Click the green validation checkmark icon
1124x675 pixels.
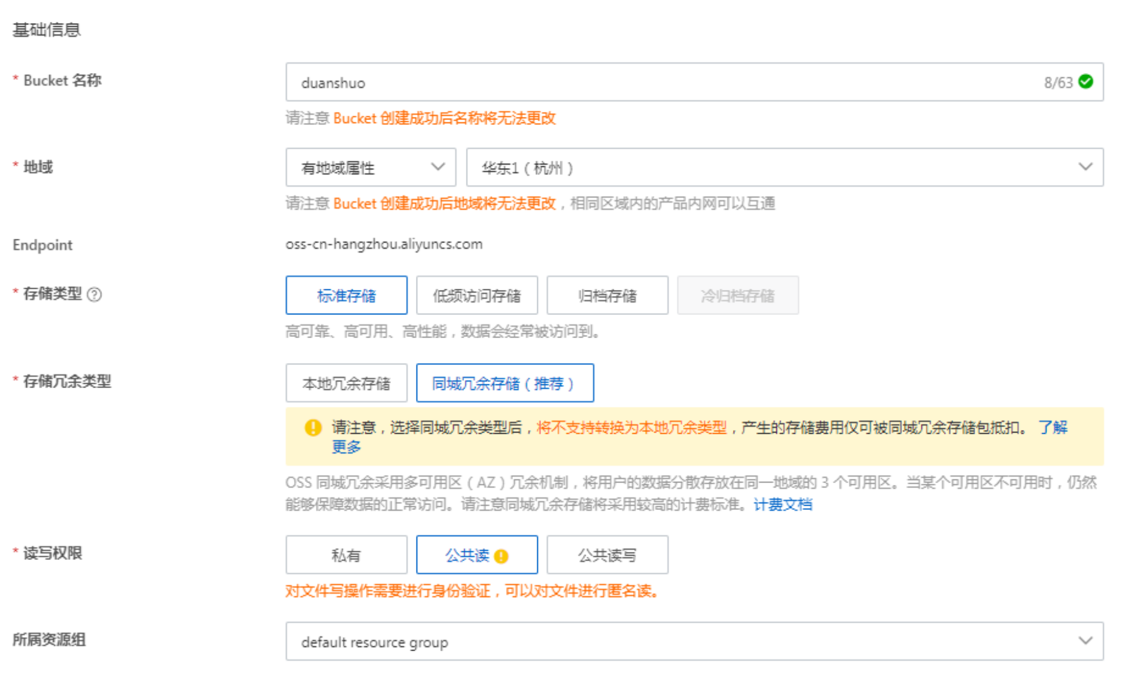tap(1086, 82)
